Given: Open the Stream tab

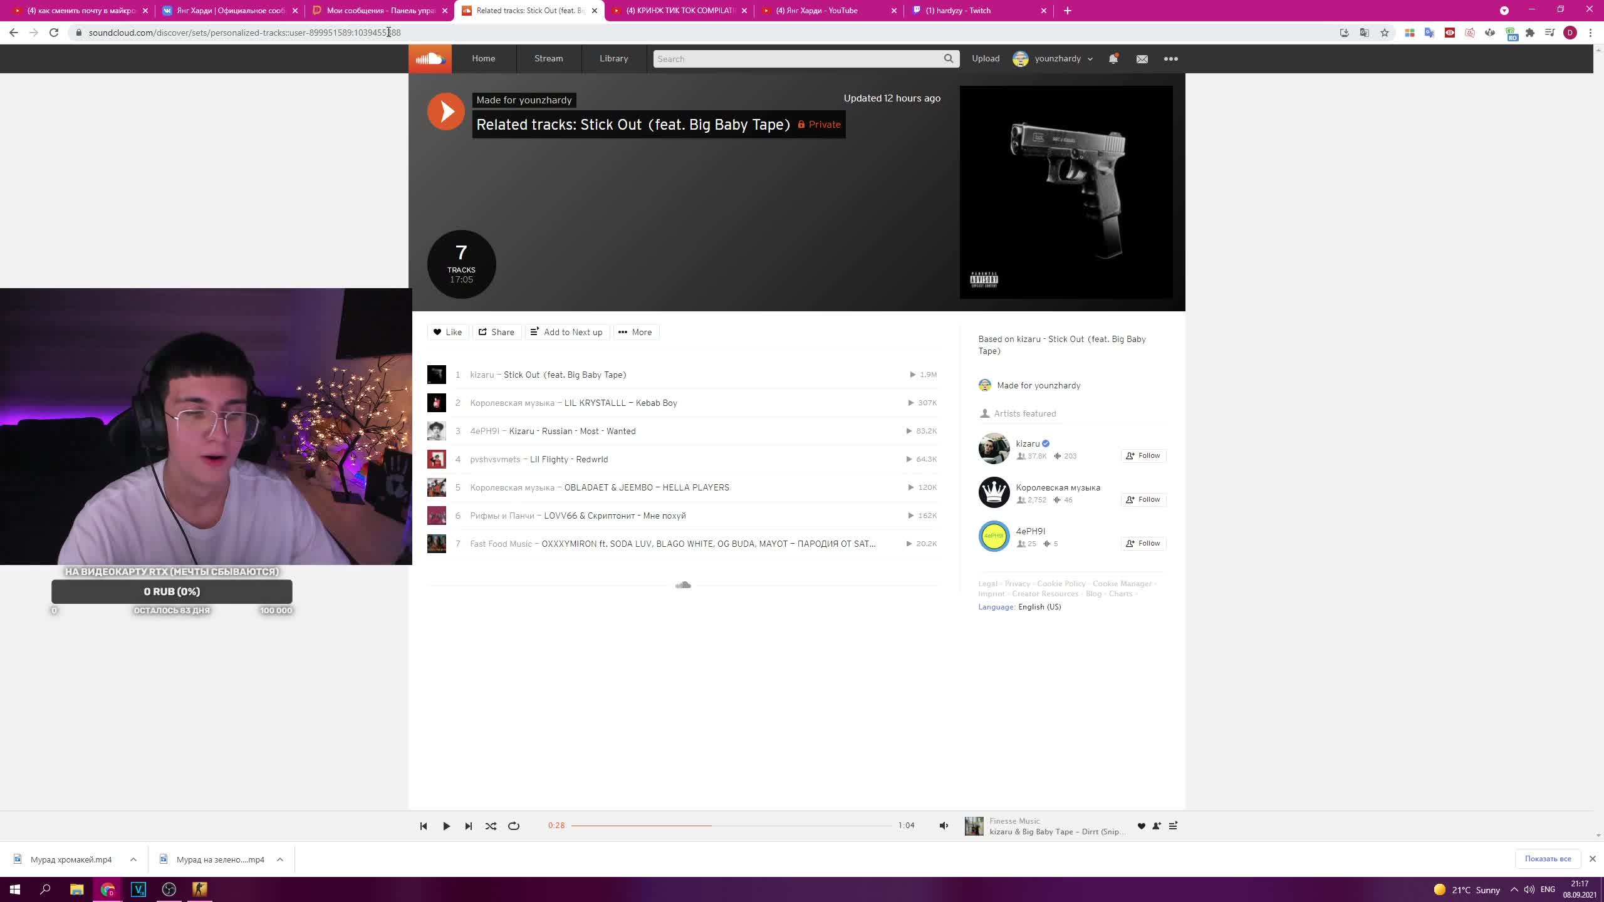Looking at the screenshot, I should click(549, 59).
